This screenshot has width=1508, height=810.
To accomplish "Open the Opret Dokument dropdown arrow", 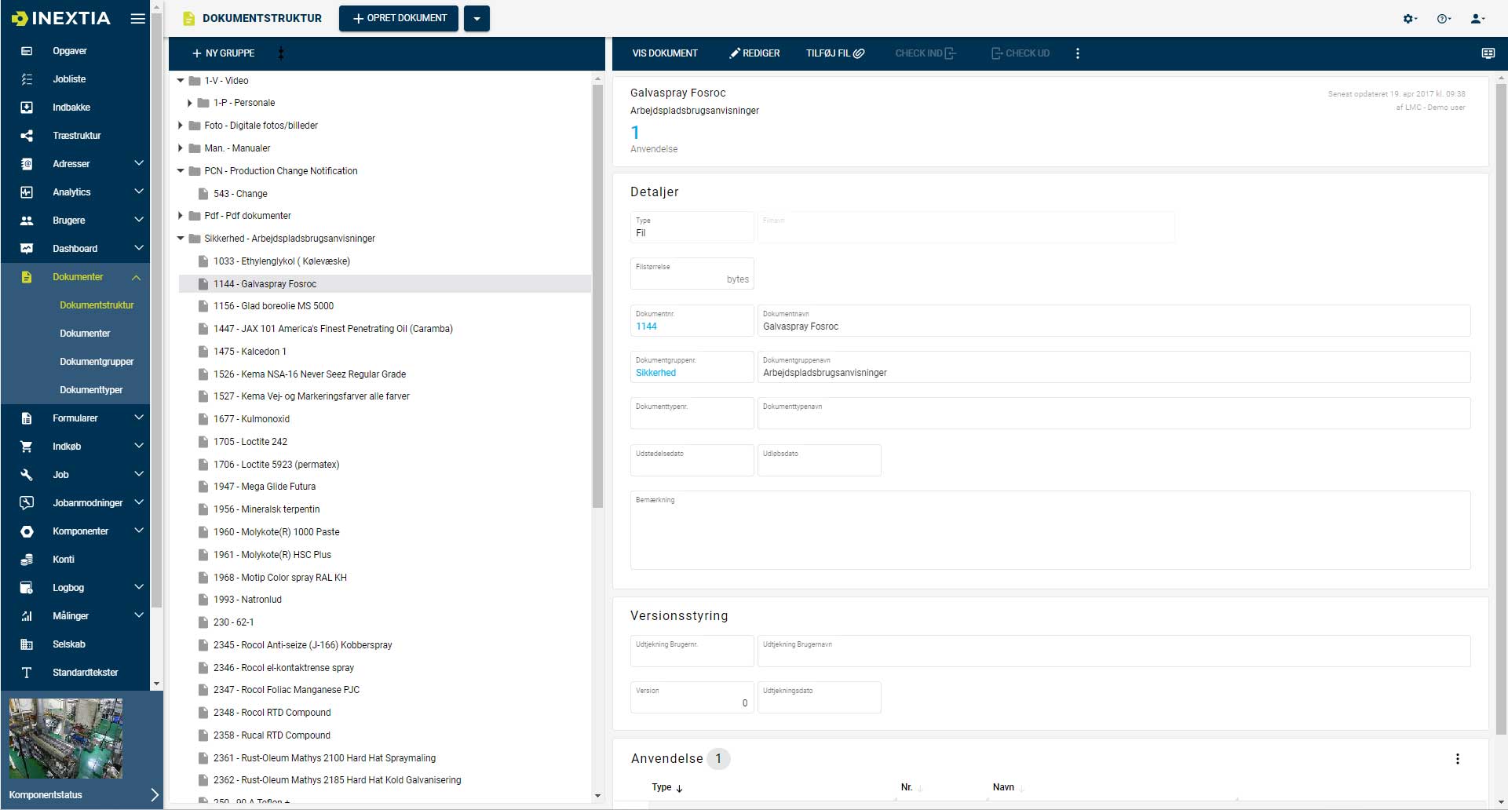I will coord(476,17).
